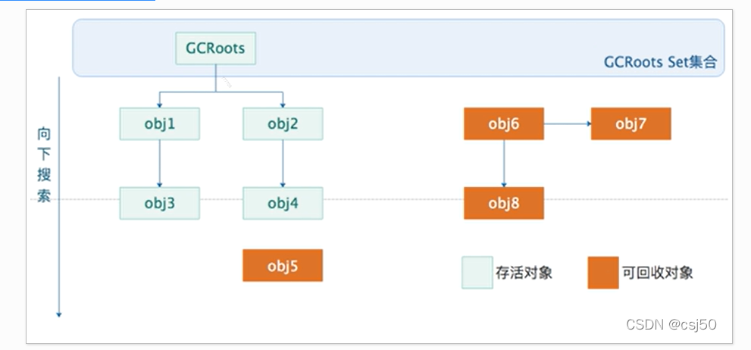Select the obj1 live object box
Image resolution: width=751 pixels, height=350 pixels.
[x=159, y=124]
